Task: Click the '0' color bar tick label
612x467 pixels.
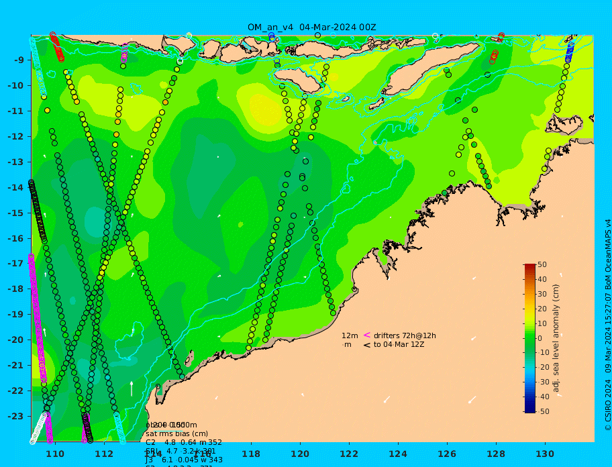Action: tap(540, 338)
